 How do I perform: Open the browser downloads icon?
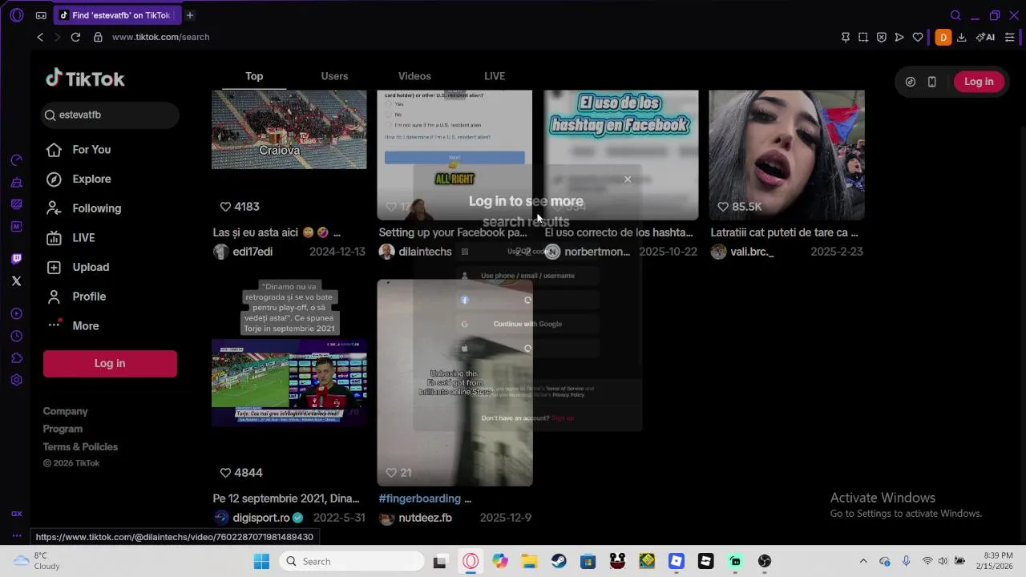tap(961, 37)
